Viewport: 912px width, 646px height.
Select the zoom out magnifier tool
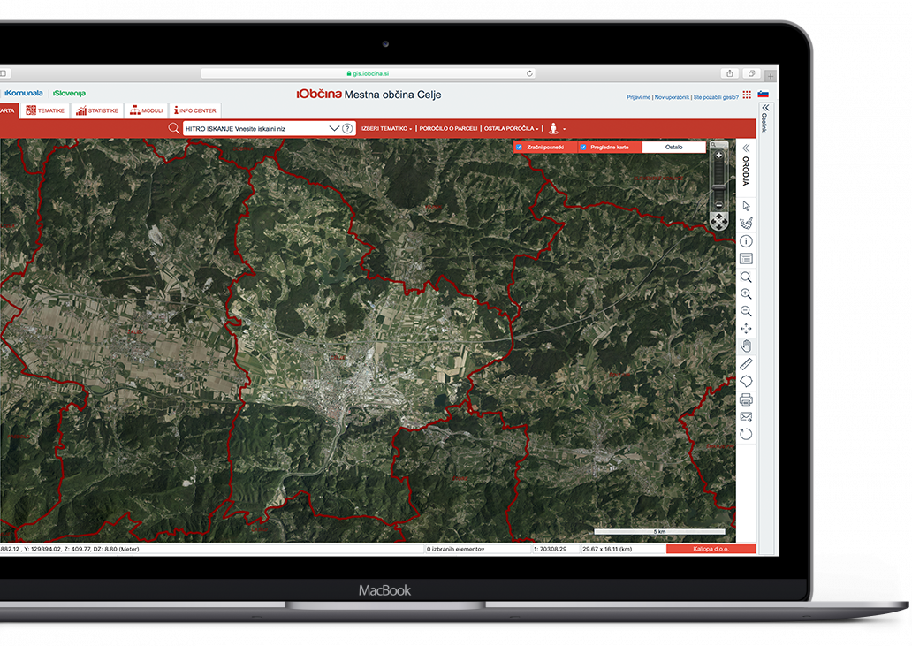(x=746, y=311)
